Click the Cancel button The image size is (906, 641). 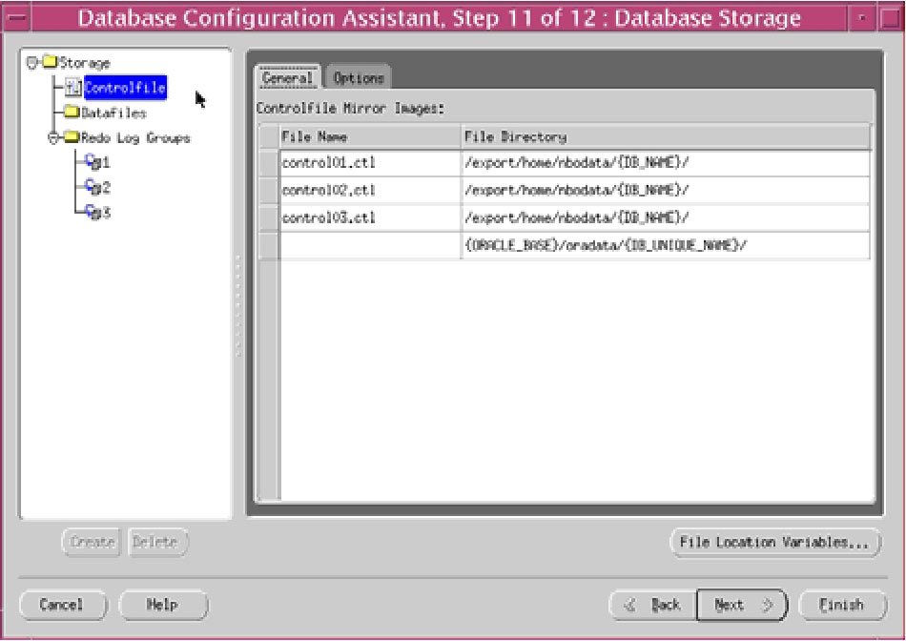tap(63, 605)
